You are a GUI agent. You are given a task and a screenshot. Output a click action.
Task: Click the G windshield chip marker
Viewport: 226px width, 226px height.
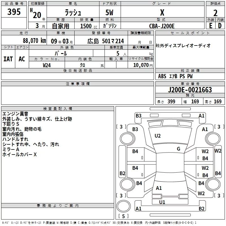click(x=178, y=149)
